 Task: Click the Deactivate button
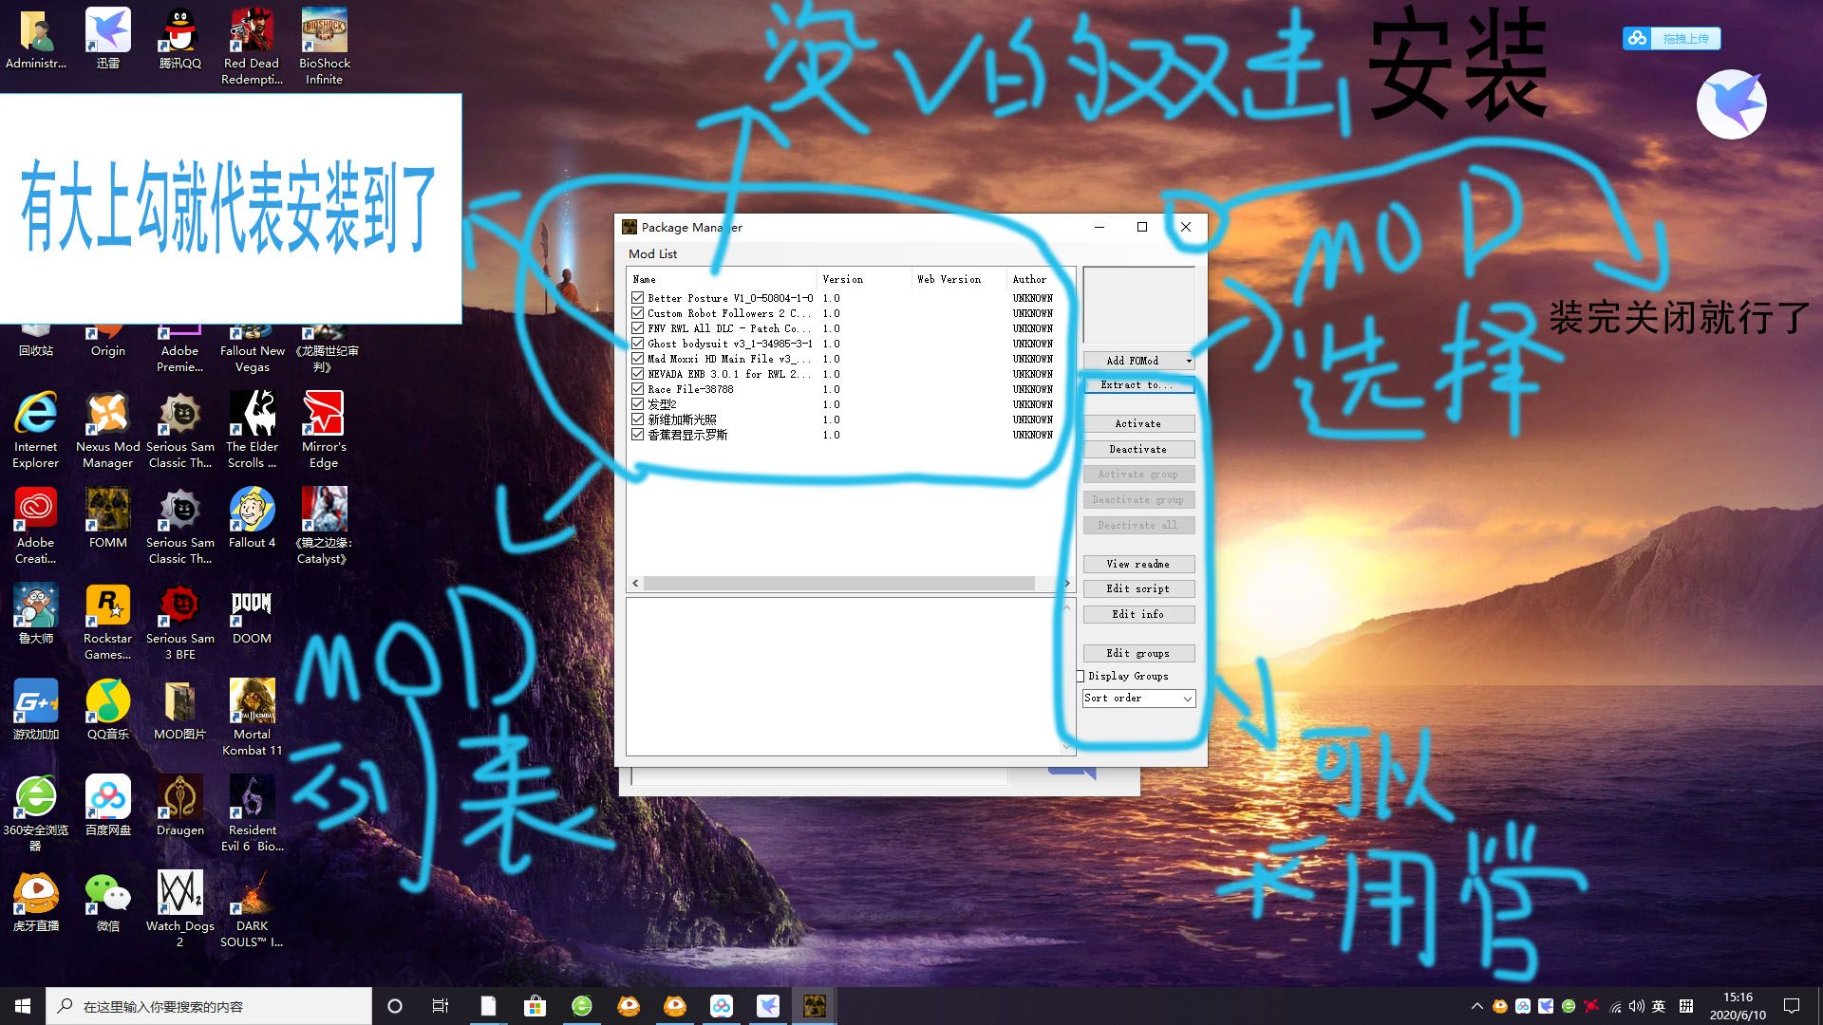tap(1138, 450)
